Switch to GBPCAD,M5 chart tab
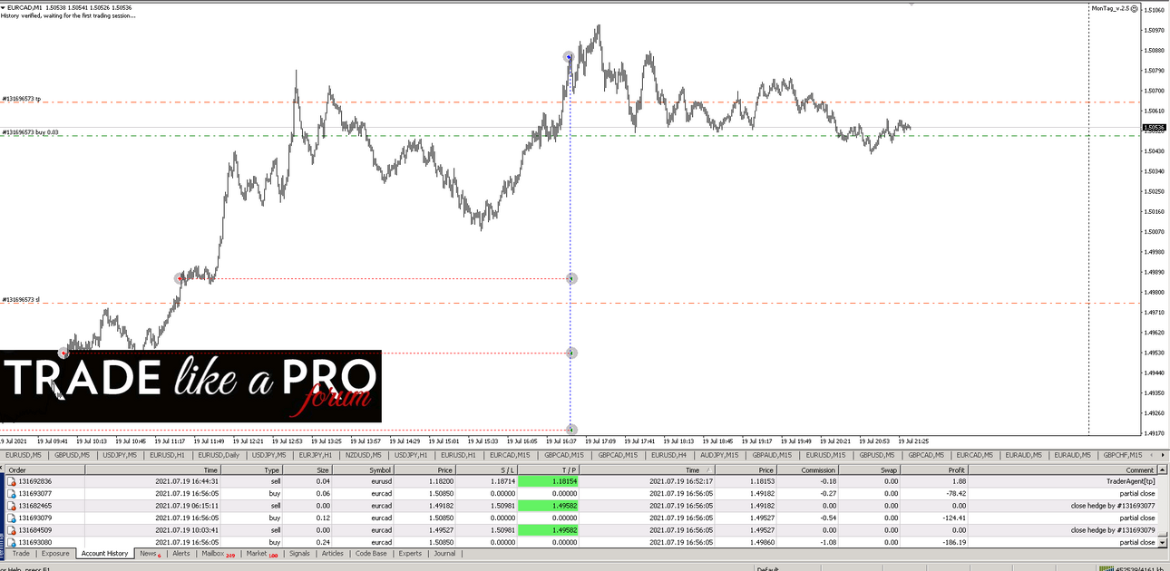Image resolution: width=1170 pixels, height=571 pixels. click(928, 455)
